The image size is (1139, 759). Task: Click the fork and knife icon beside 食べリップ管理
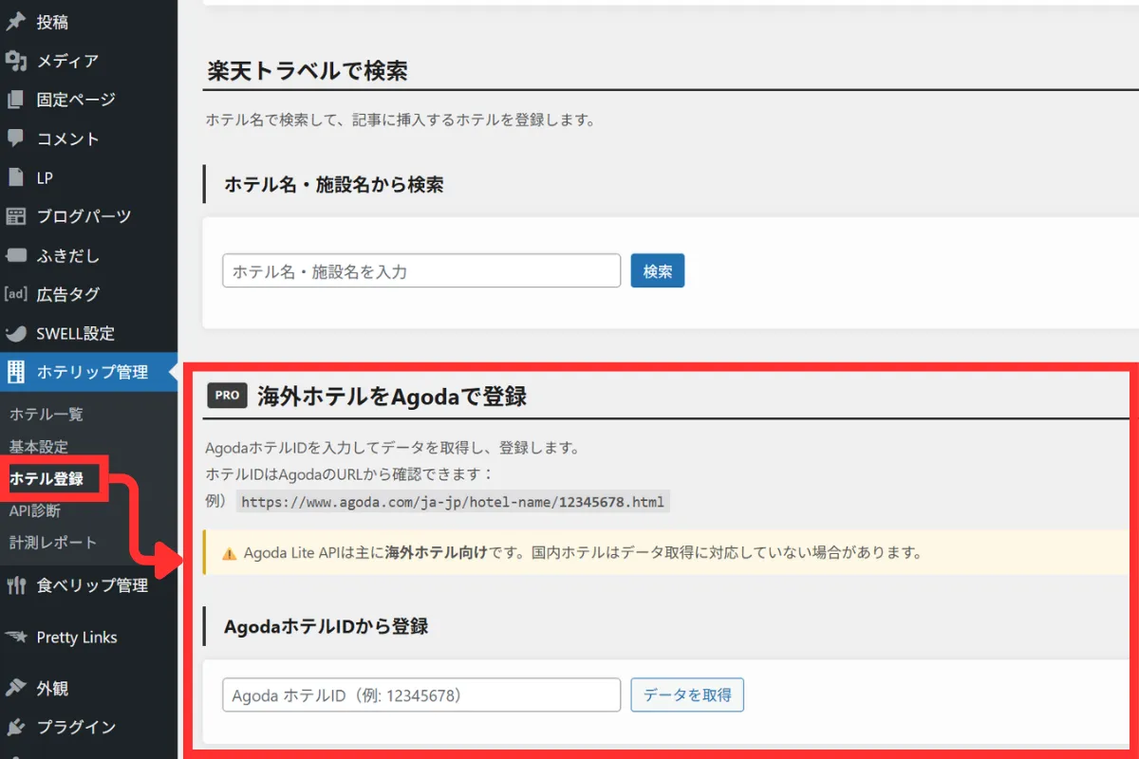click(15, 585)
